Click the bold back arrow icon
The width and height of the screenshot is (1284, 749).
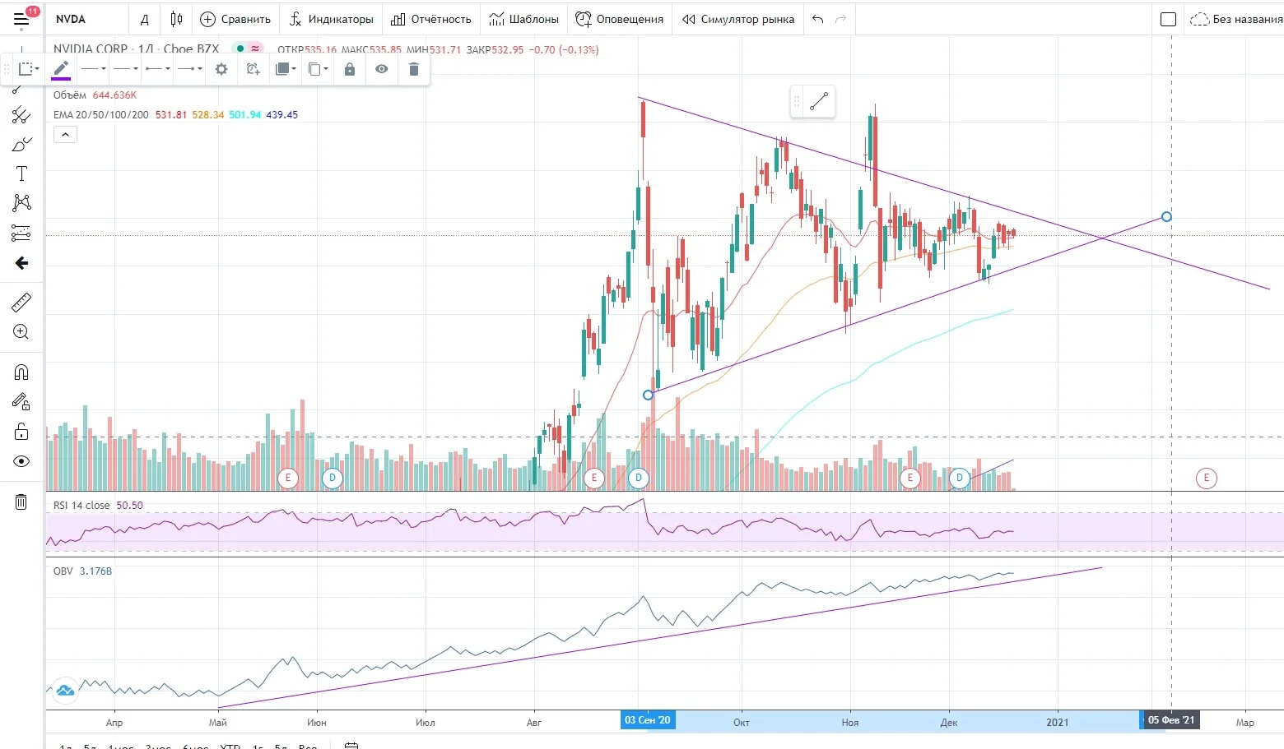(21, 263)
